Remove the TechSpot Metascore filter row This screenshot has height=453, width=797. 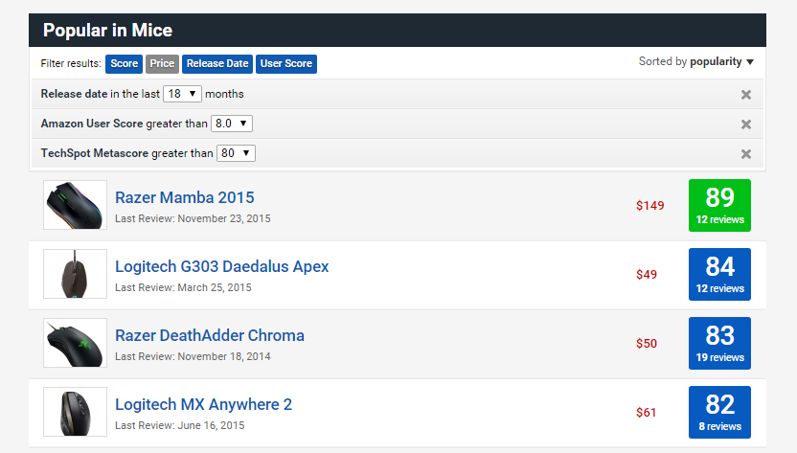(x=745, y=154)
